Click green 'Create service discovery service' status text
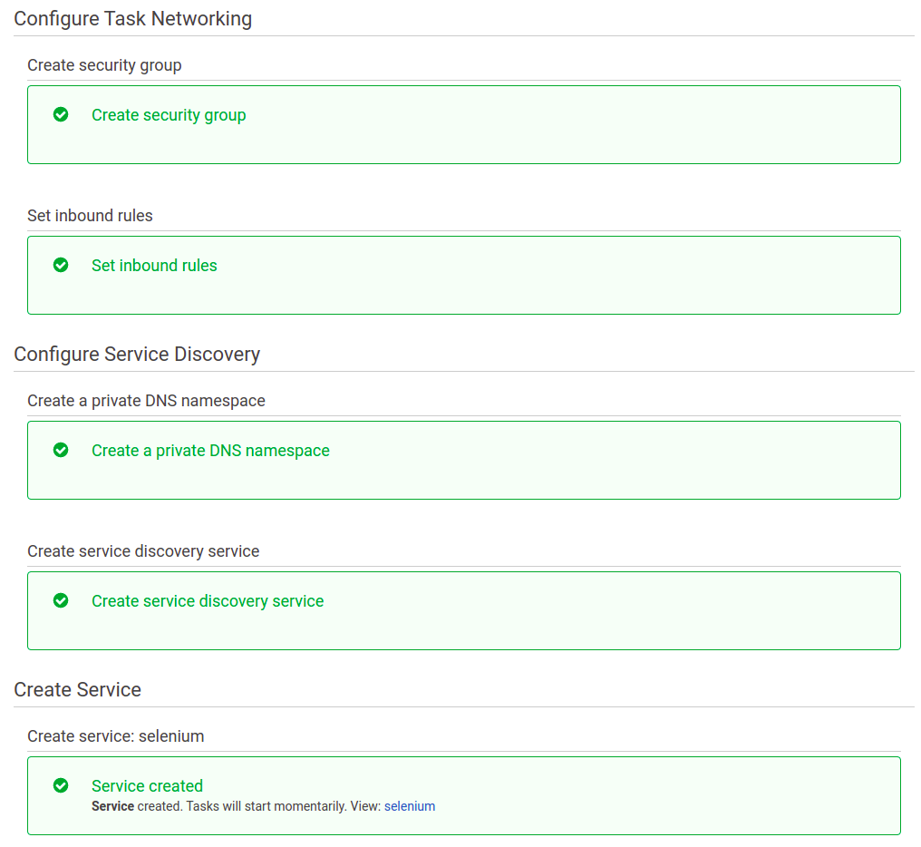The height and width of the screenshot is (847, 921). coord(208,601)
